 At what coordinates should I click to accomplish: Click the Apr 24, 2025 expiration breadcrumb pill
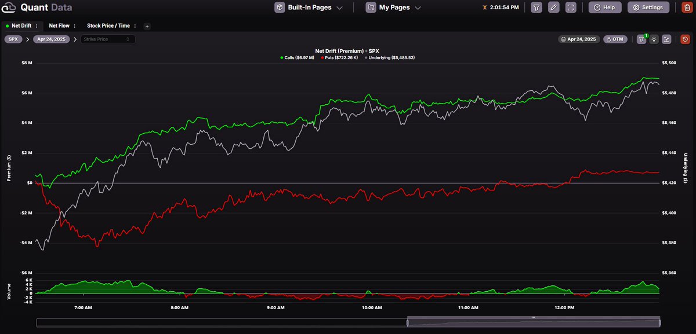click(x=52, y=39)
